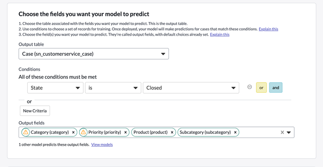Screen dimensions: 323x167
Task: Open the 'is' operator dropdown
Action: [x=113, y=88]
